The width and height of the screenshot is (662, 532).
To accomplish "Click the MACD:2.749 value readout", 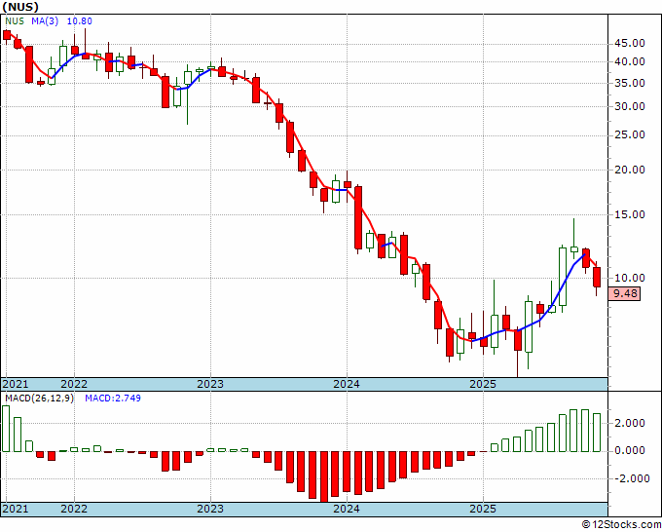I will pyautogui.click(x=113, y=399).
